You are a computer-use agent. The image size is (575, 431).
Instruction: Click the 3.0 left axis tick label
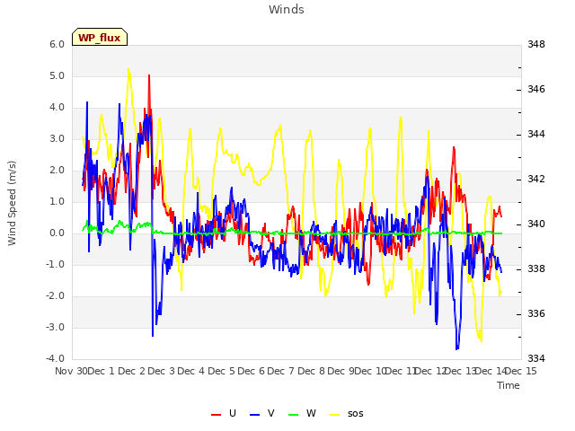[57, 139]
